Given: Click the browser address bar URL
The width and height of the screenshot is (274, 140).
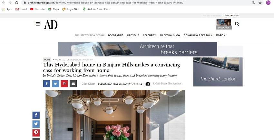Looking at the screenshot, I should tap(105, 3).
